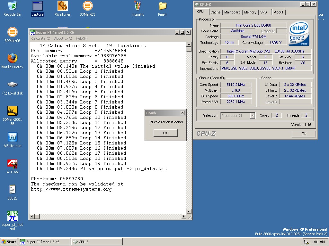Switch to the CPU tab in CPU-Z
This screenshot has width=329, height=246.
point(200,12)
